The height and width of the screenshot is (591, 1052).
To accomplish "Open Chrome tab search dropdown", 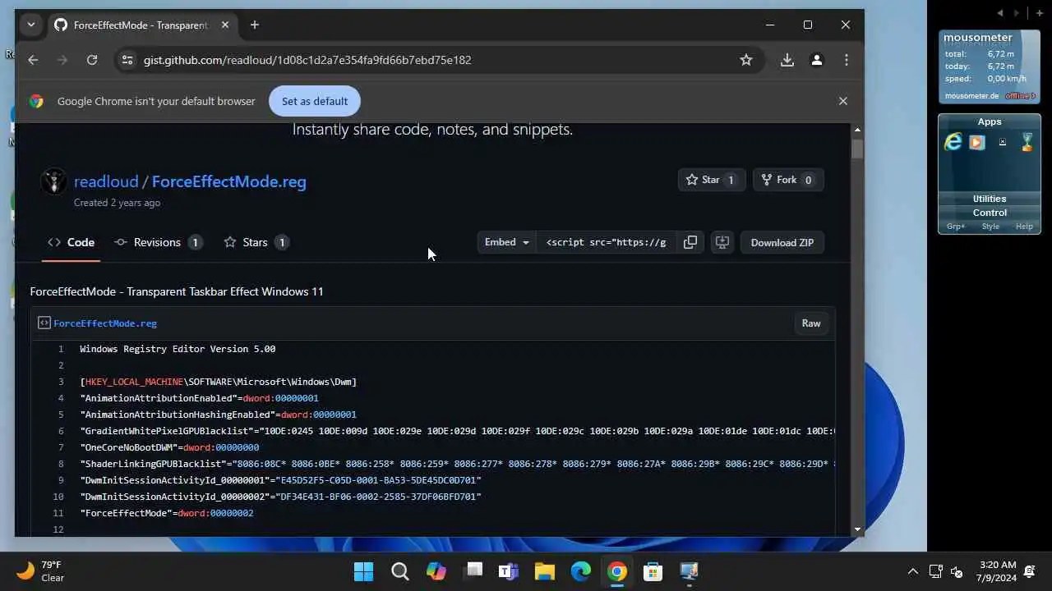I will pos(31,25).
